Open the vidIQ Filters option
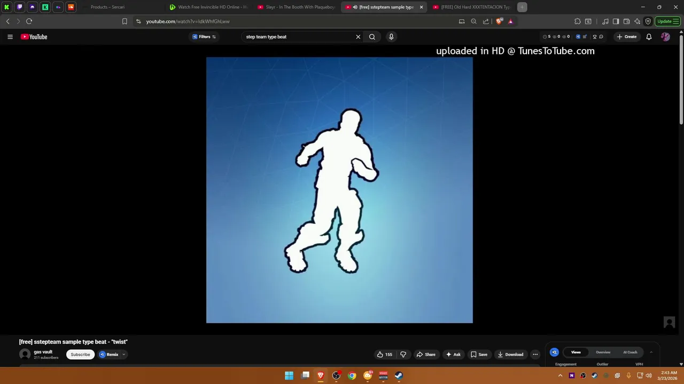 [x=204, y=37]
